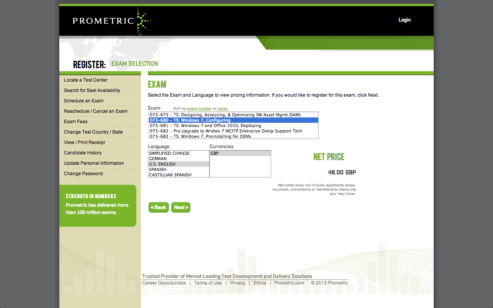The width and height of the screenshot is (493, 308).
Task: Select exam 073-673 SW Asset Mgmt
Action: (x=233, y=115)
